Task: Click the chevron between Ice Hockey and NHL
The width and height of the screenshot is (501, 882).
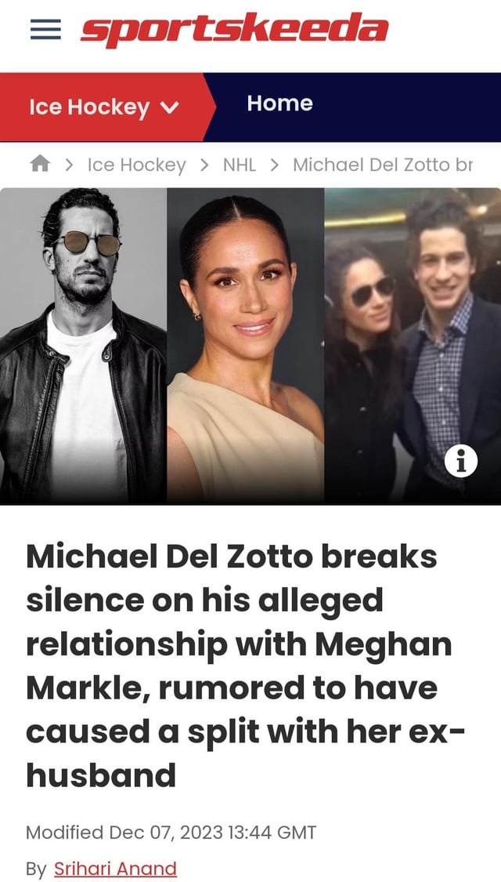Action: click(204, 165)
